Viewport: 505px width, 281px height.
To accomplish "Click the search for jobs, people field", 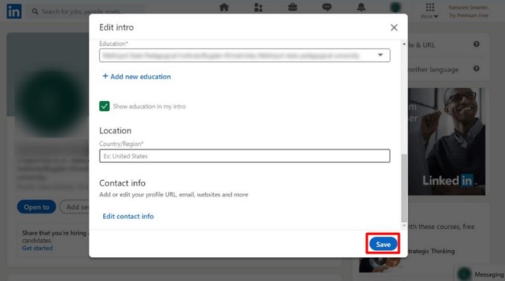I will 87,12.
